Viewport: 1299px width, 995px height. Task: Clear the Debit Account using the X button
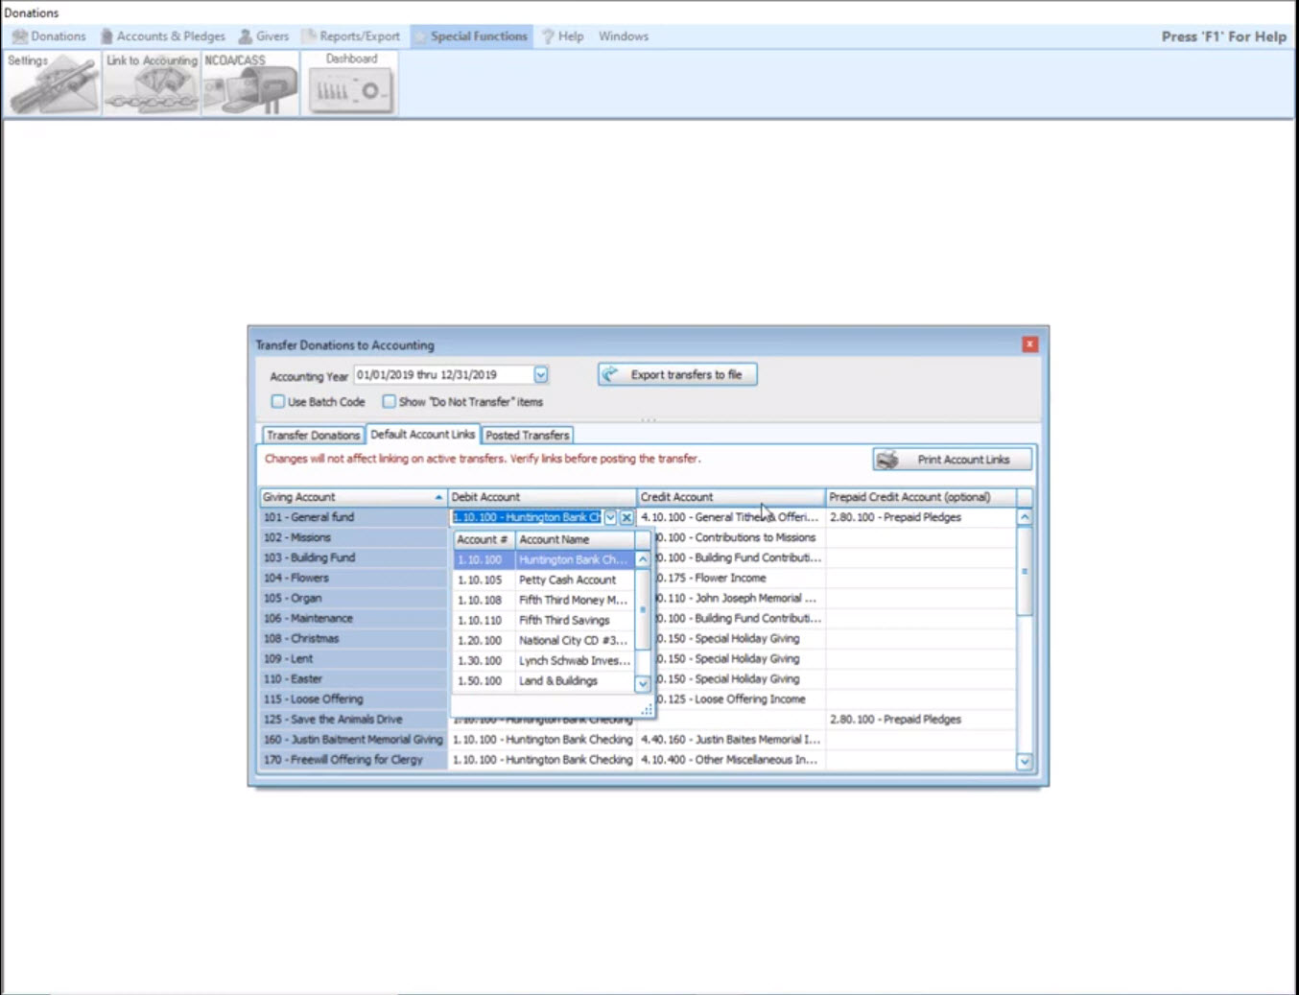point(626,517)
